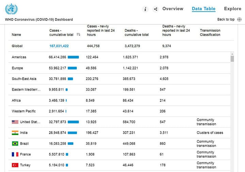Click the Global cases total 167,031,422

(x=59, y=46)
